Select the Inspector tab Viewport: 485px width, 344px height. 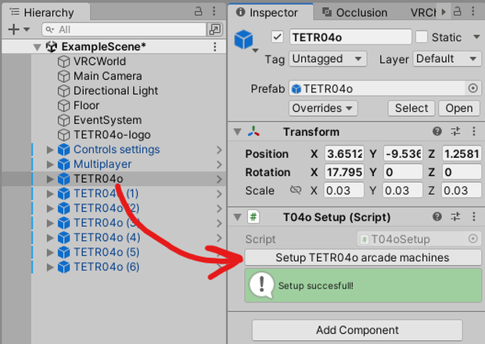[x=268, y=13]
